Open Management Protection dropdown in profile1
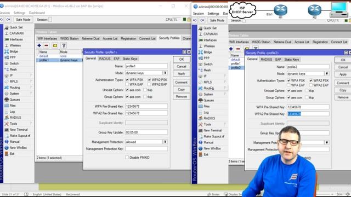 coord(165,142)
